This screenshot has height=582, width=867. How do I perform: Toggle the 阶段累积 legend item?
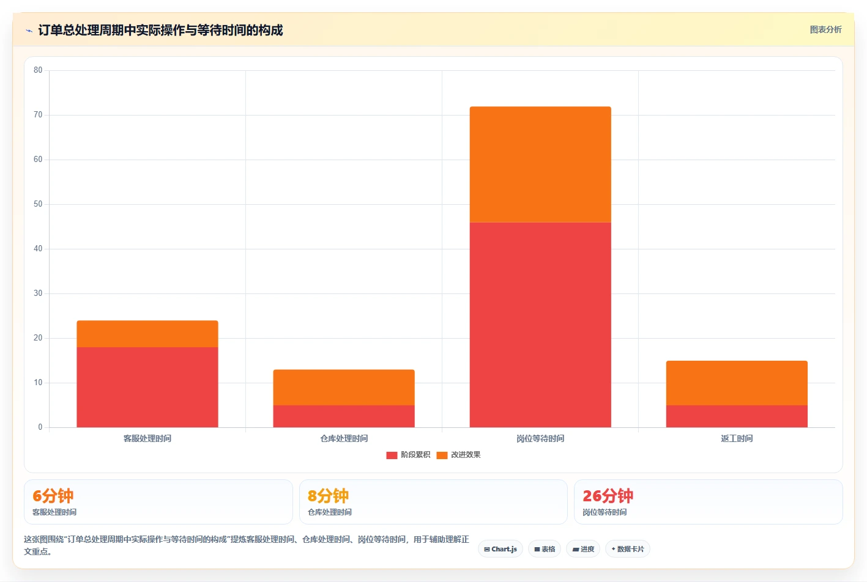[408, 455]
